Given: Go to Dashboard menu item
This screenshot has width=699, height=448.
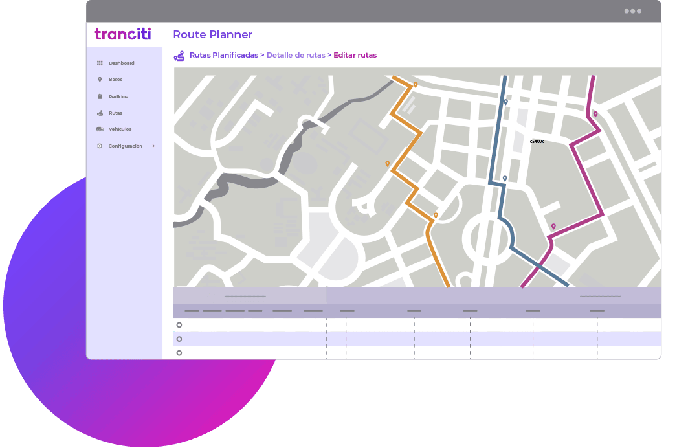Looking at the screenshot, I should (x=122, y=63).
